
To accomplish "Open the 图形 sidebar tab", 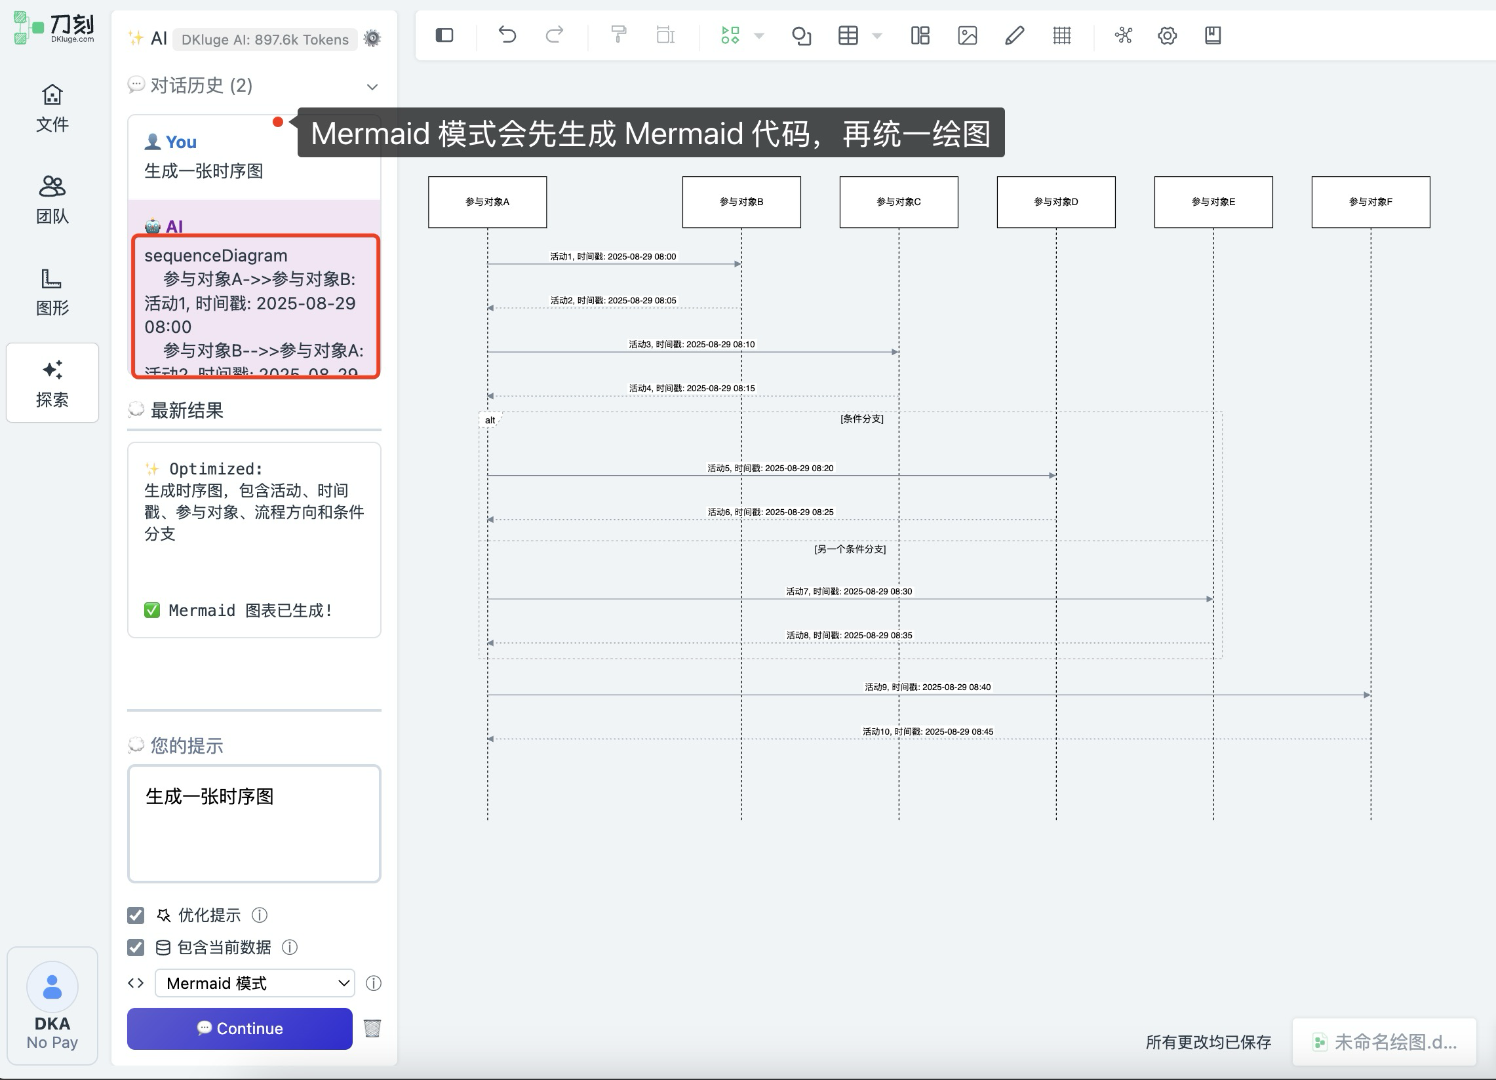I will coord(52,292).
